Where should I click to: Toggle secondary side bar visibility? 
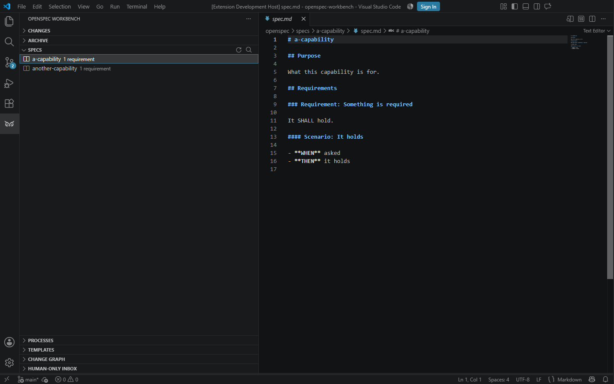537,6
